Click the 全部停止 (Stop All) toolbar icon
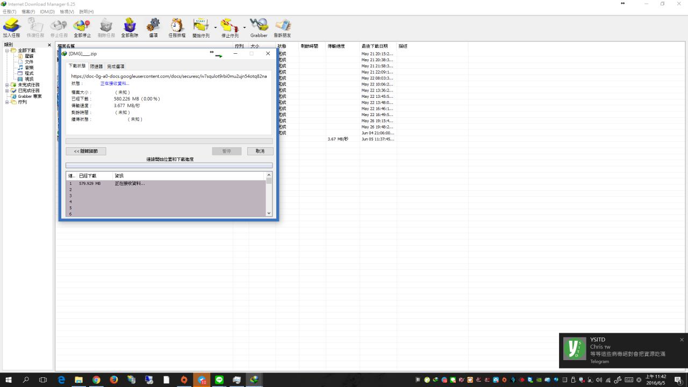 [x=82, y=27]
